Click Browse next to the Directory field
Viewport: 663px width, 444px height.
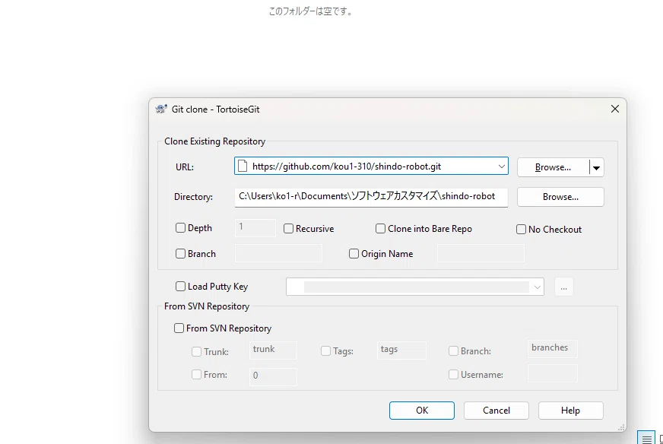point(560,197)
